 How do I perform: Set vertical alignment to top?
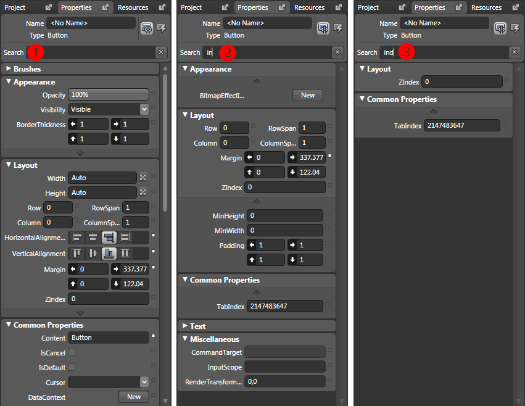point(75,254)
